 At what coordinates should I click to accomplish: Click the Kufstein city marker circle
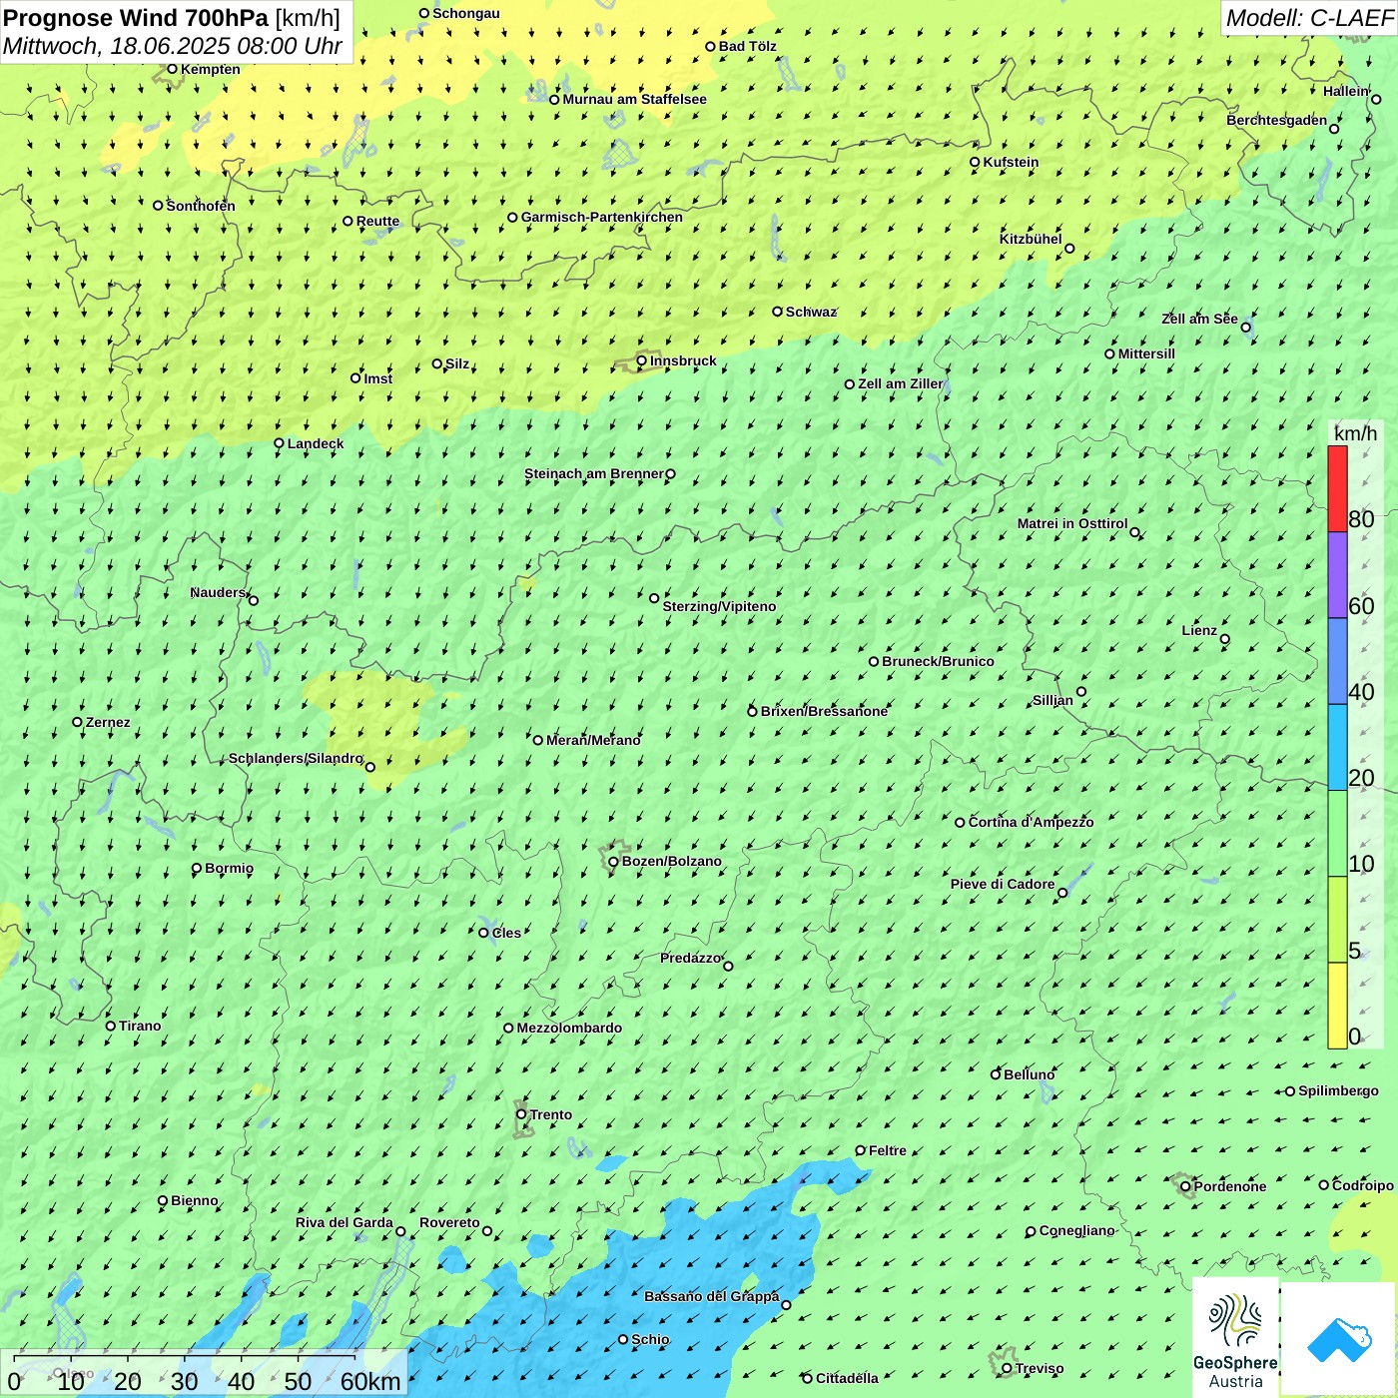click(975, 162)
